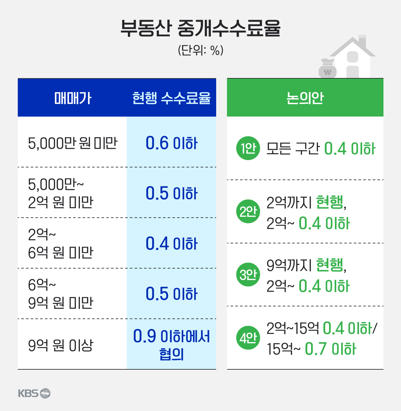Click the green 논의안 header
This screenshot has width=401, height=411.
(305, 98)
